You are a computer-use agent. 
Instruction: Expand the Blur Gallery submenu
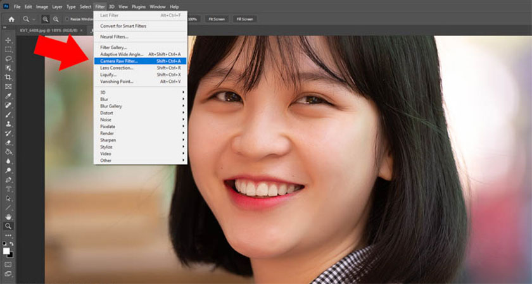141,106
